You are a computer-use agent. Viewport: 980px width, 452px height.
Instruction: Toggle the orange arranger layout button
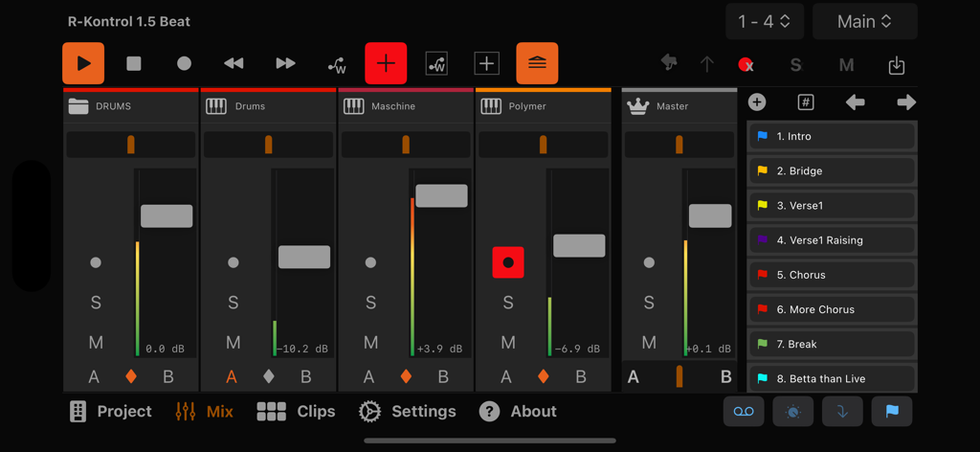(537, 63)
